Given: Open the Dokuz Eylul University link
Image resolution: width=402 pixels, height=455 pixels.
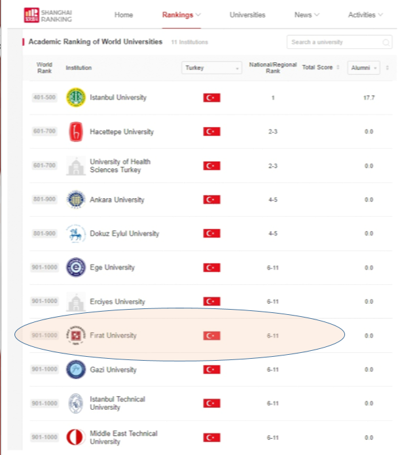Looking at the screenshot, I should click(124, 234).
